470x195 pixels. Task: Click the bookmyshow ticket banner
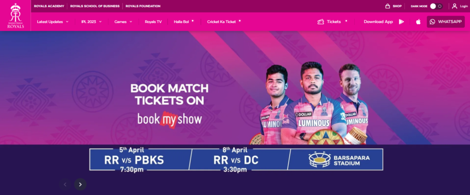coord(235,88)
